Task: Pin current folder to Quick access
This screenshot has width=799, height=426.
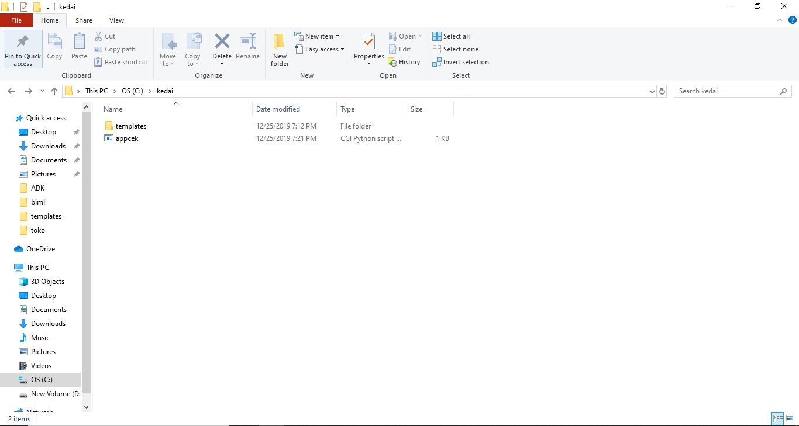Action: 22,49
